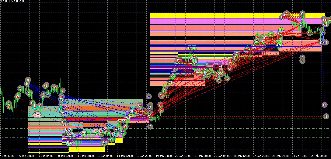
Task: Click the "20 Jan 12:00" time label
Action: click(183, 156)
